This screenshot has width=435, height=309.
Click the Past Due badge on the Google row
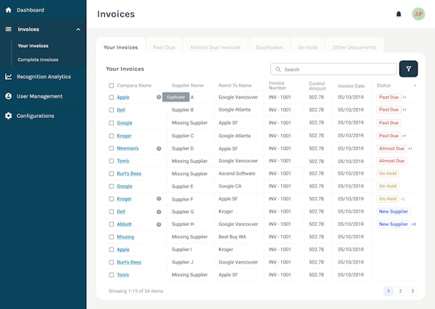pyautogui.click(x=389, y=122)
